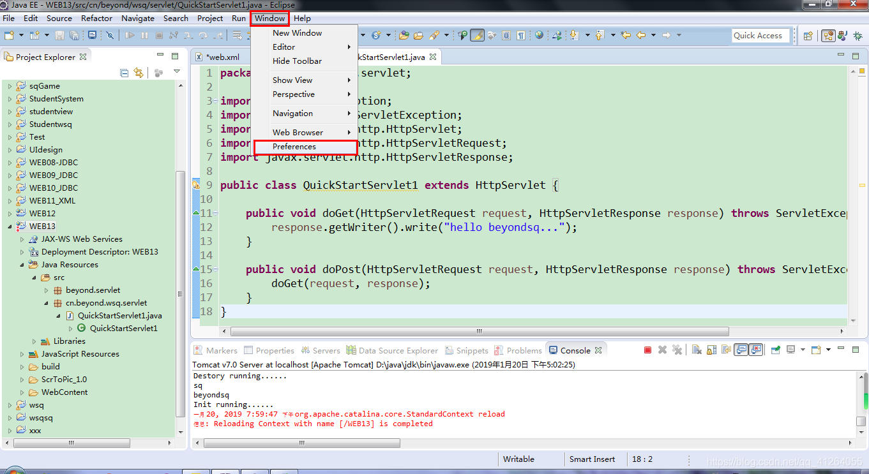Screen dimensions: 869x474
Task: Click the New file toolbar icon
Action: pyautogui.click(x=9, y=35)
